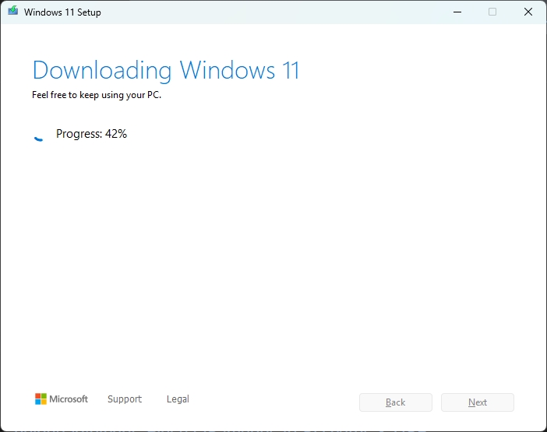Open the Legal link
This screenshot has height=432, width=547.
[x=178, y=399]
